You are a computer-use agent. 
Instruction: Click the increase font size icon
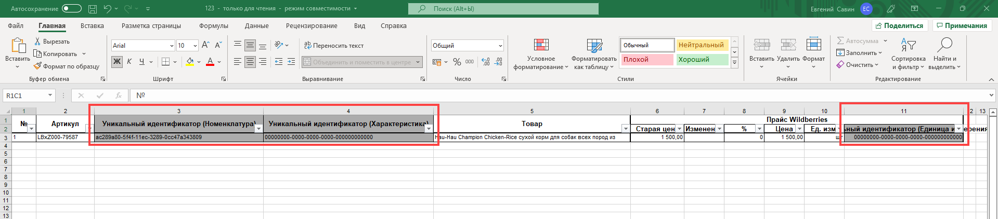tap(205, 46)
